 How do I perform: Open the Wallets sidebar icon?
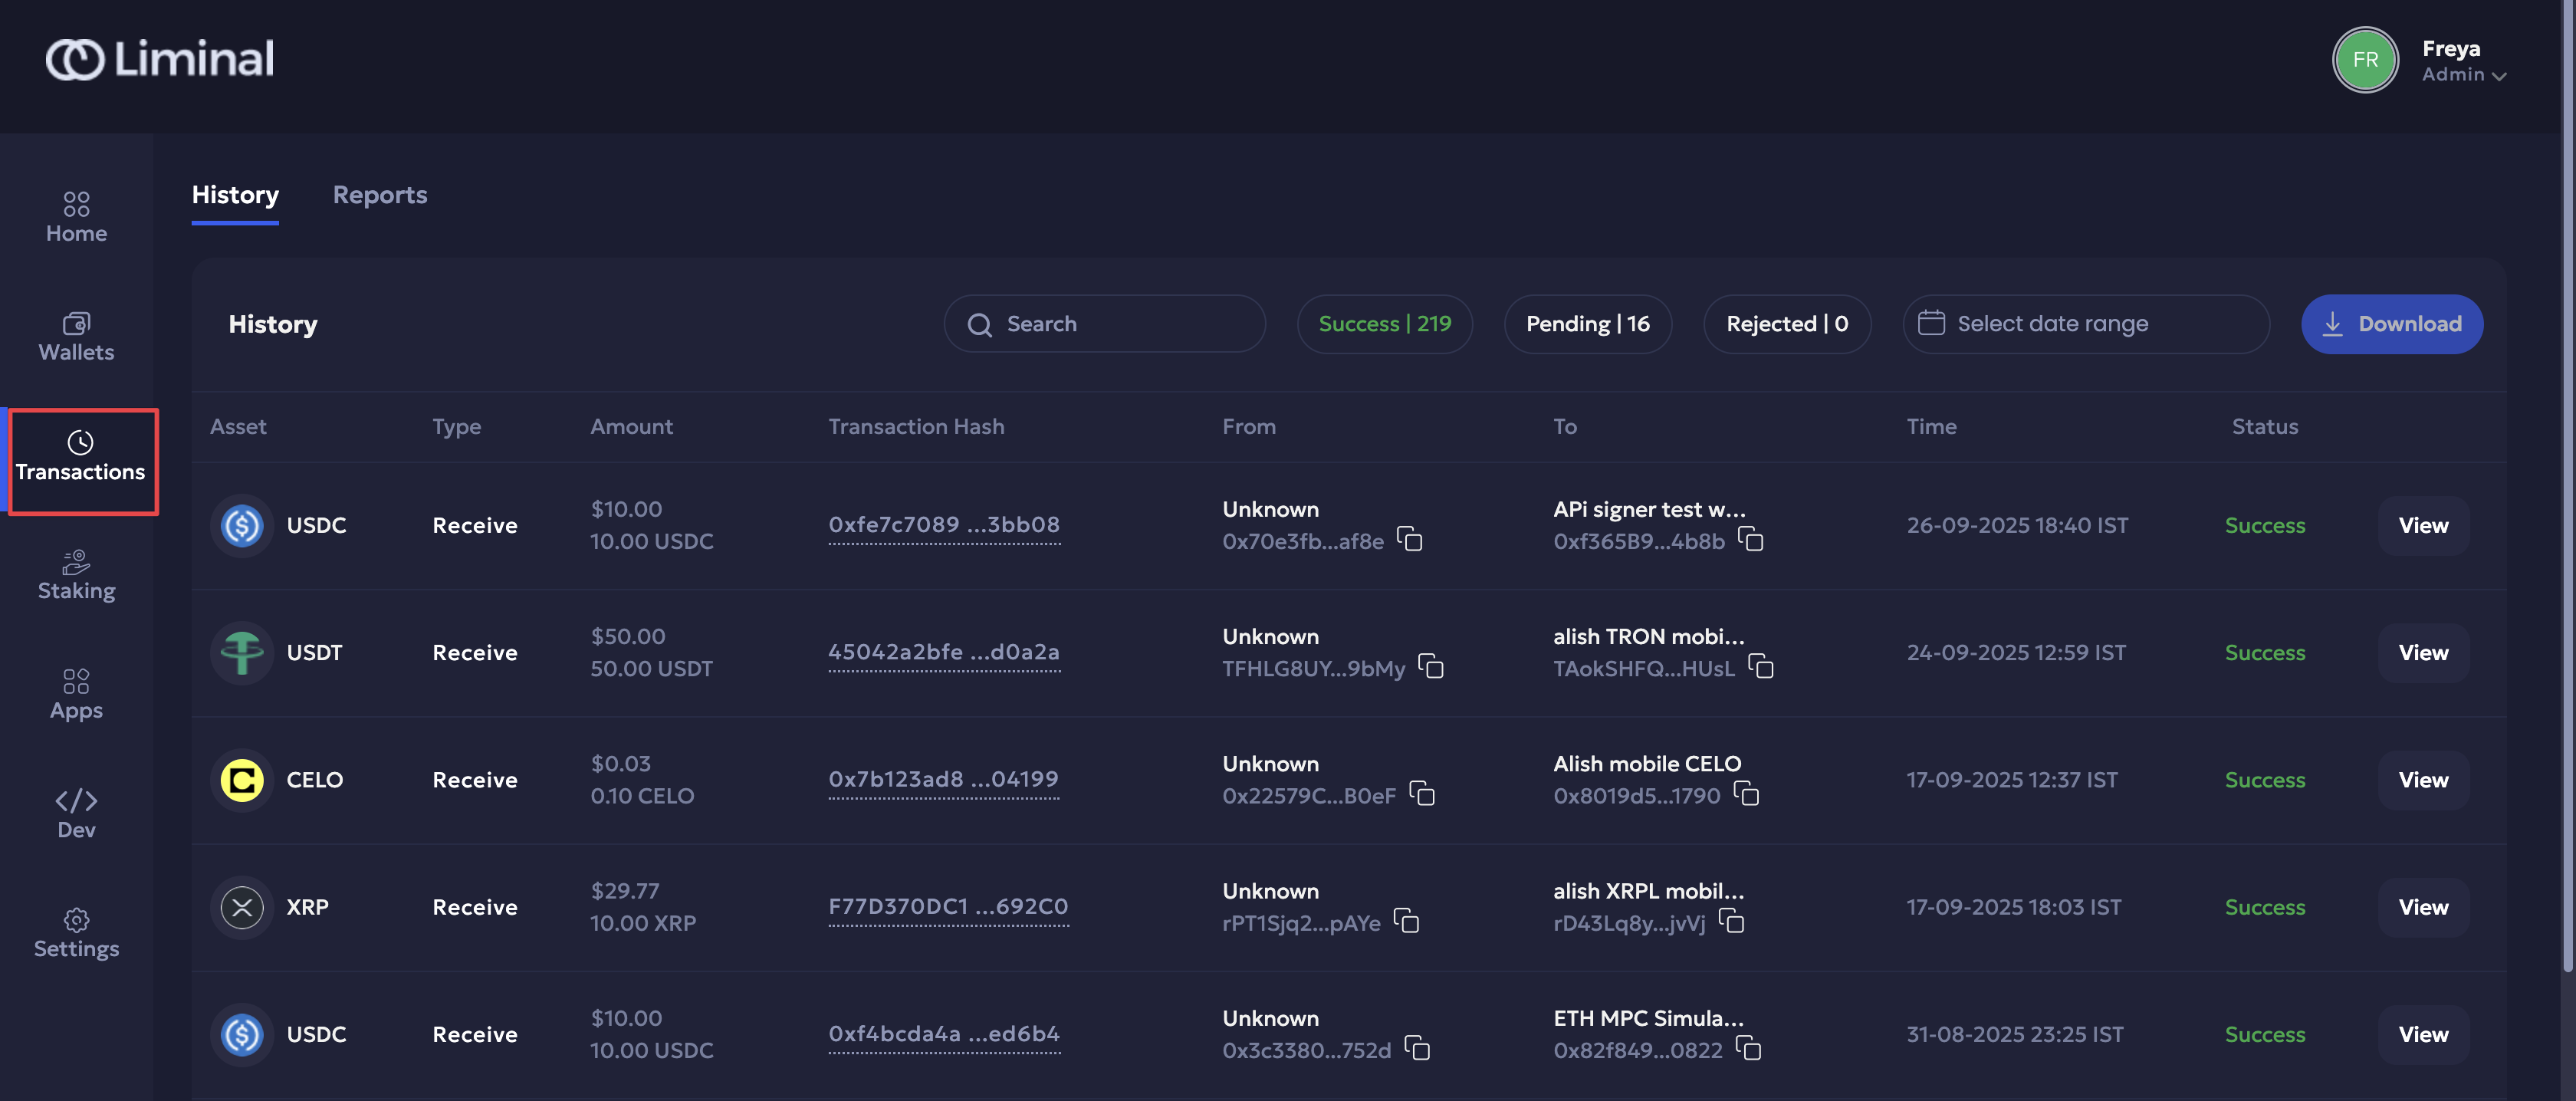(76, 336)
